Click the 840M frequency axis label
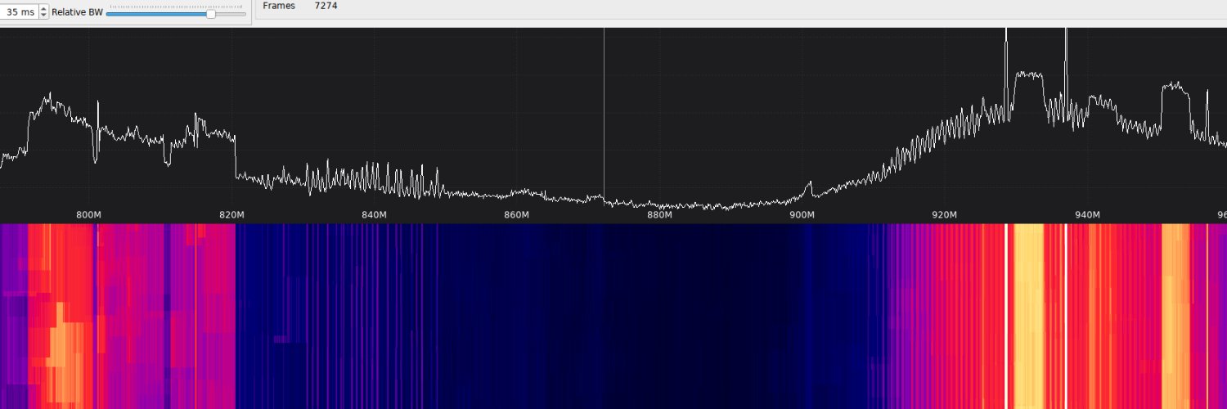1227x409 pixels. 374,215
